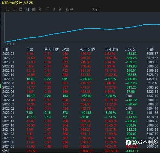The image size is (160, 153).
Task: Select the 2021.08 month row
Action: pyautogui.click(x=80, y=134)
